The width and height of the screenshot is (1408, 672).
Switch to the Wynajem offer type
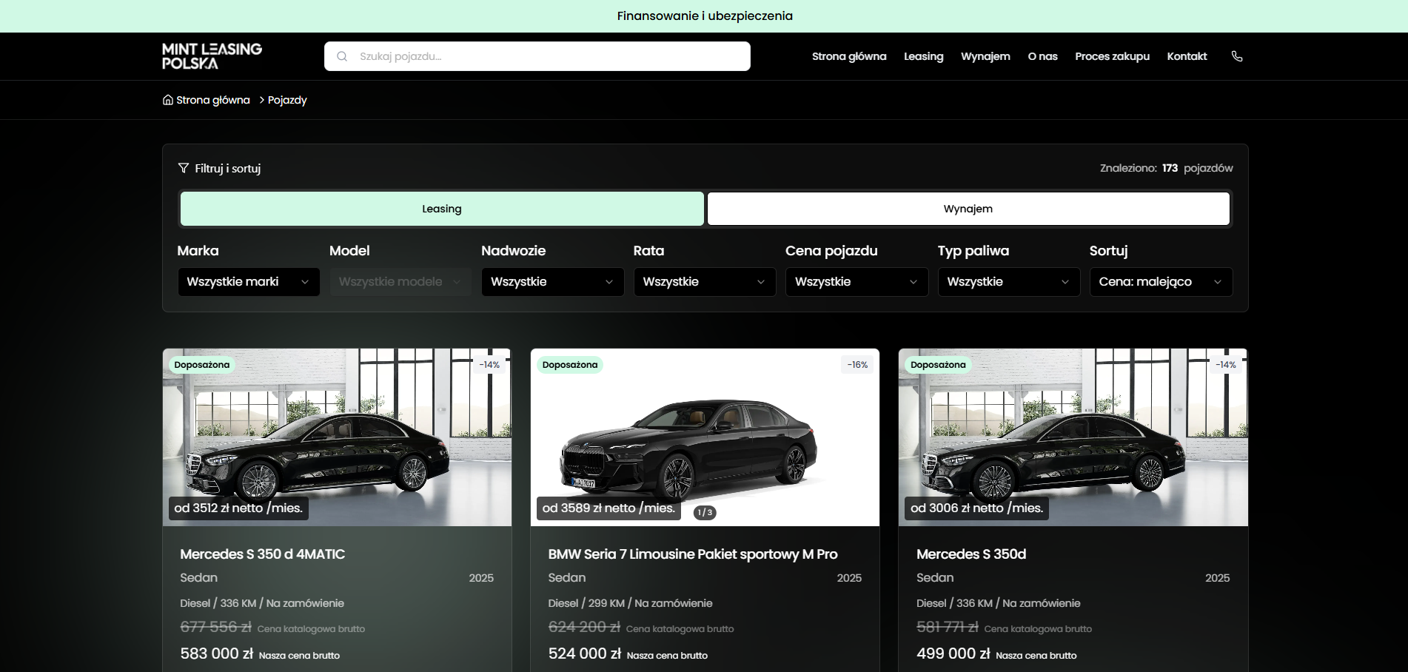pyautogui.click(x=968, y=209)
